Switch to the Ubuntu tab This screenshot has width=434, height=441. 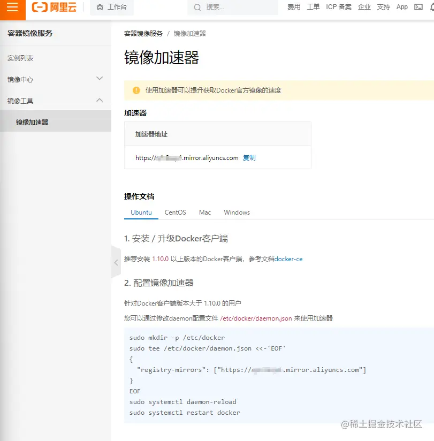pyautogui.click(x=141, y=212)
